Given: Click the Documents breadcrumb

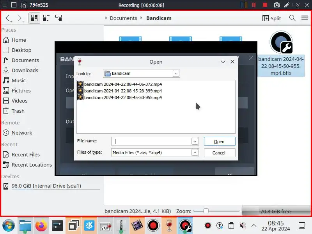Looking at the screenshot, I should coord(123,18).
